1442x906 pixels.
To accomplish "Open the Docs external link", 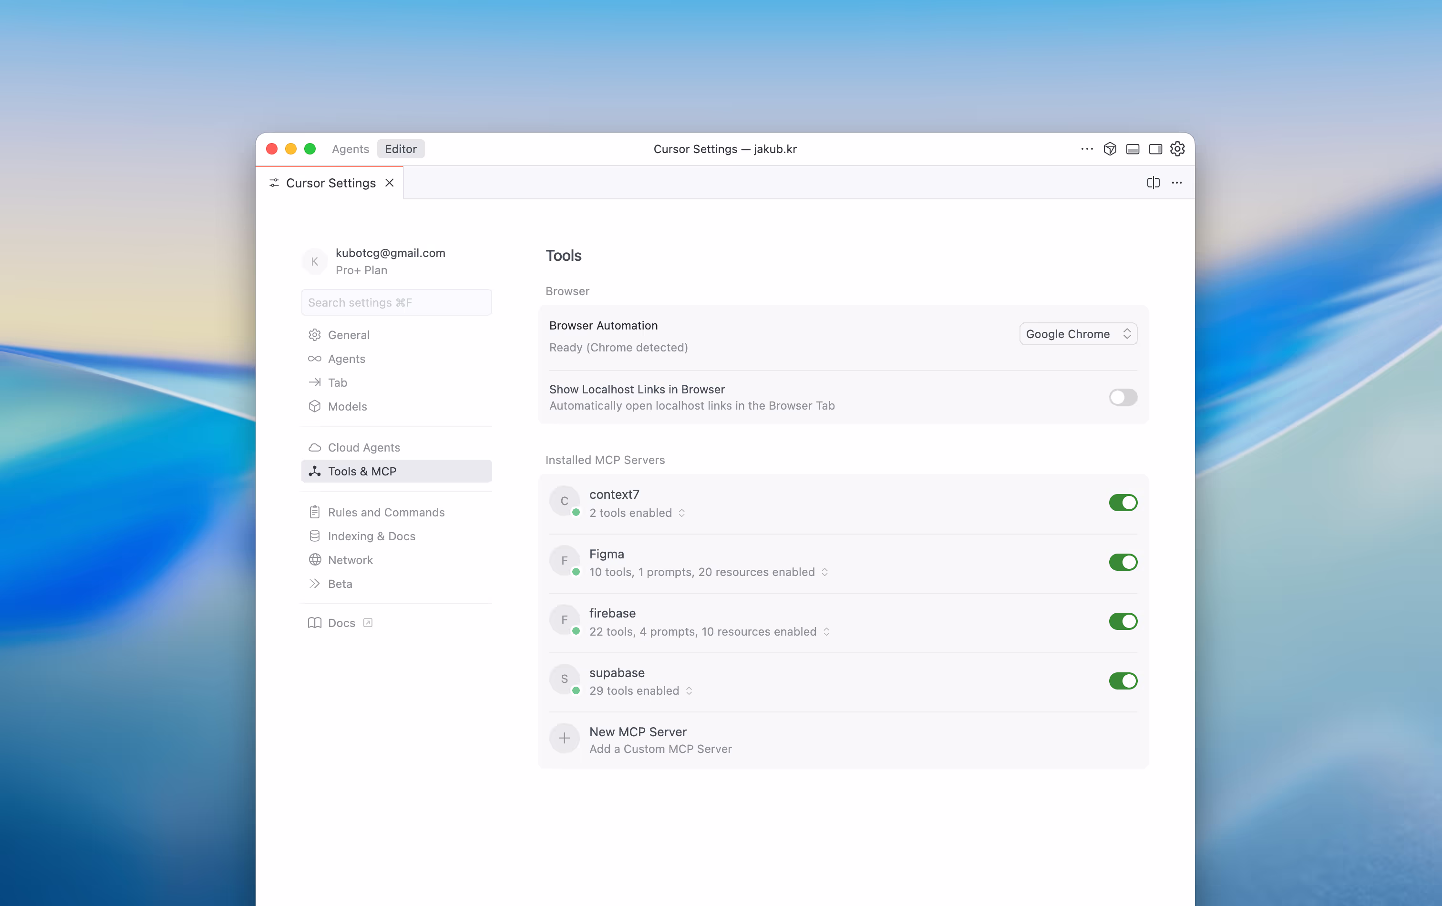I will coord(341,623).
